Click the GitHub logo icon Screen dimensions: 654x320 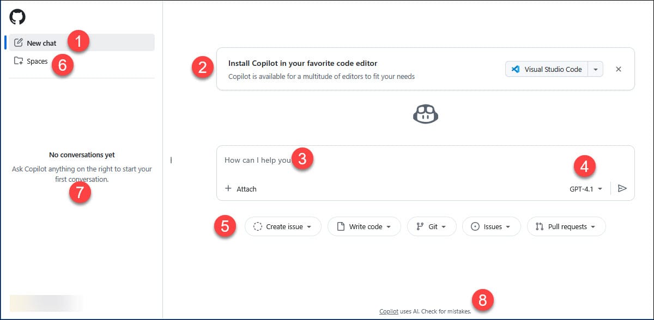pos(17,16)
